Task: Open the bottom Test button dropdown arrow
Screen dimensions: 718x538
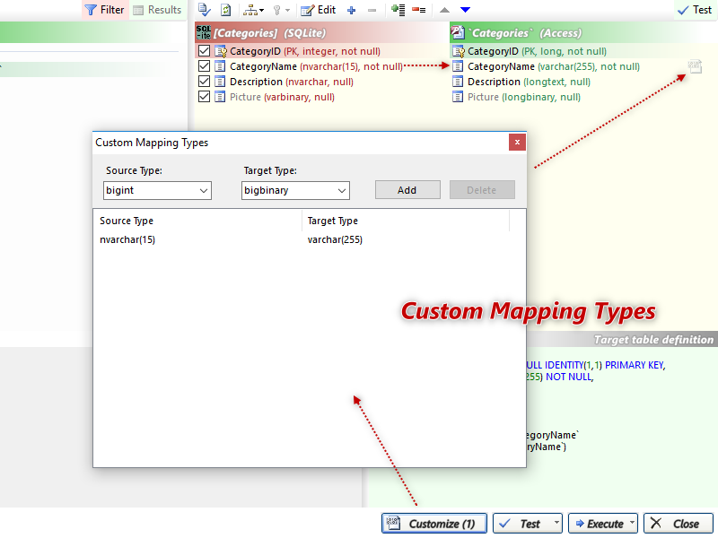Action: point(556,523)
